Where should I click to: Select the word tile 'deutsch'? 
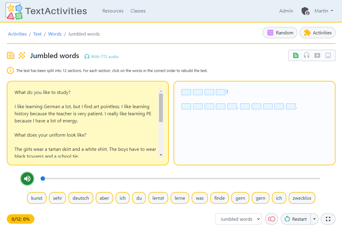(x=81, y=198)
